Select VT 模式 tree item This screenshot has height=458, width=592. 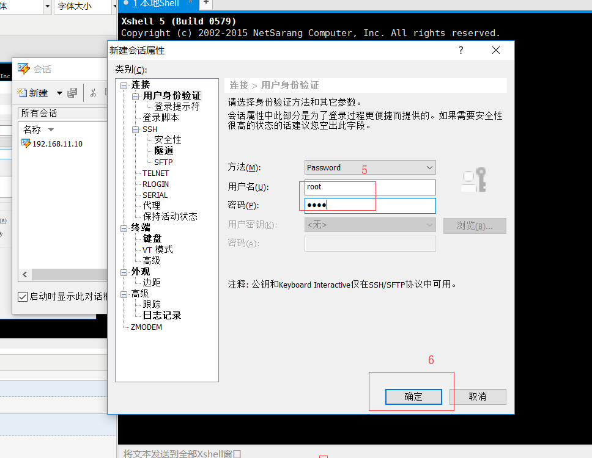(157, 250)
